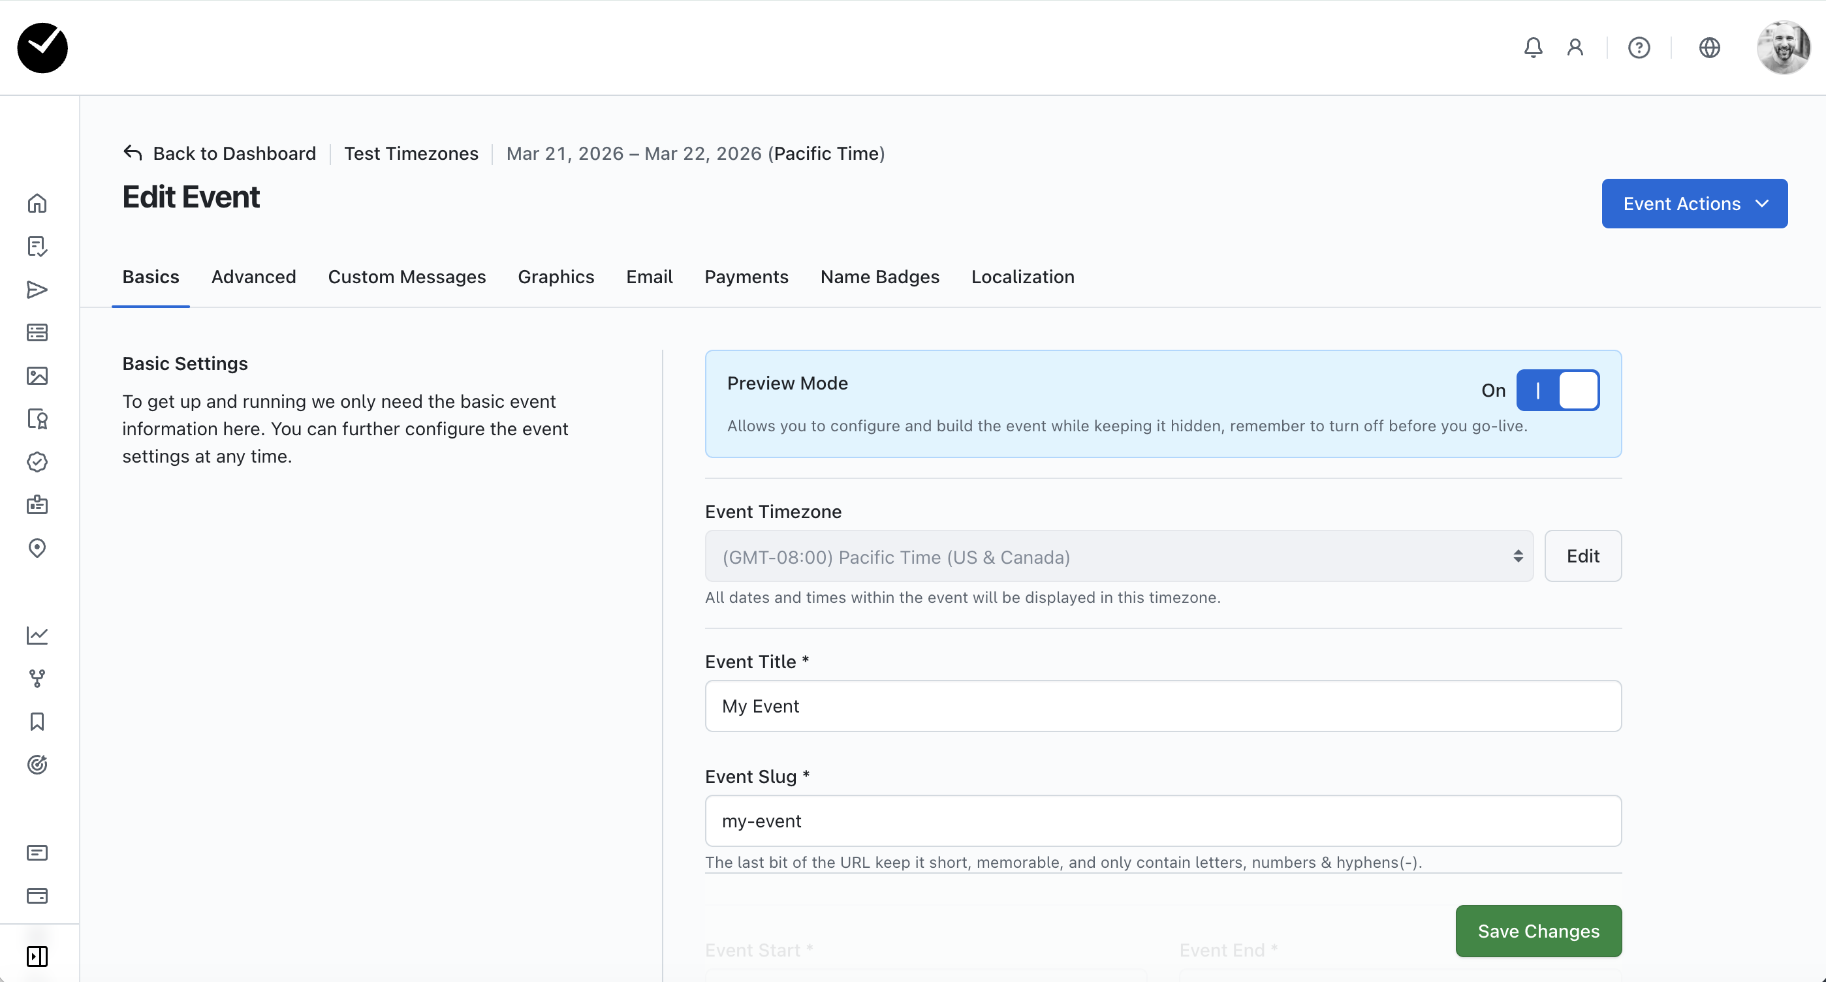Open the help question mark icon
Viewport: 1826px width, 982px height.
(x=1638, y=48)
